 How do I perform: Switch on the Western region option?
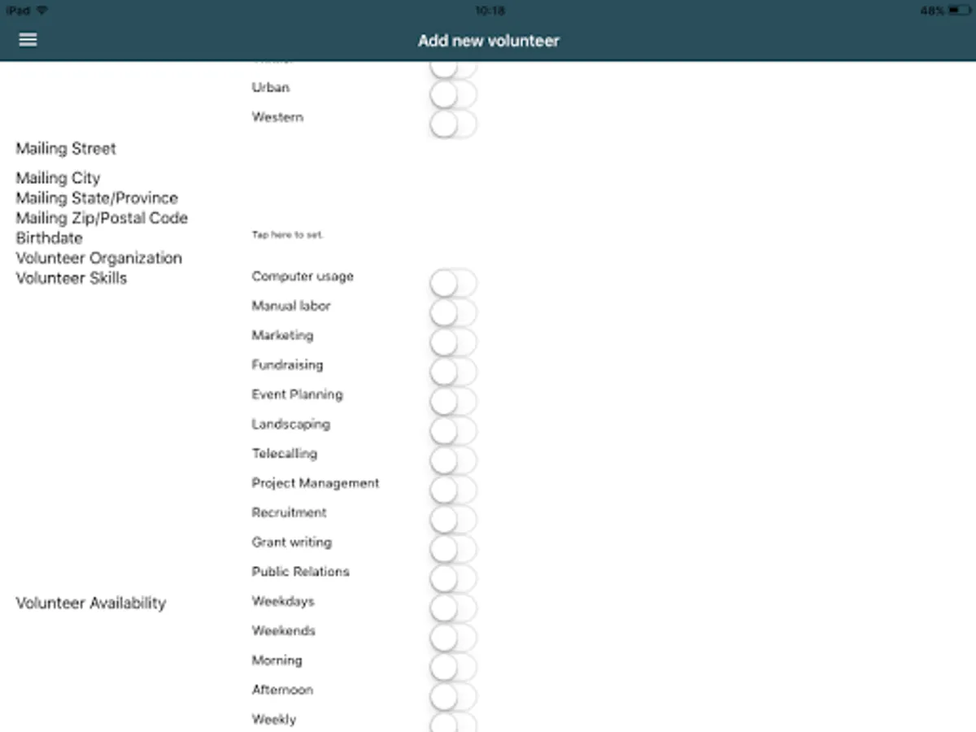(453, 123)
